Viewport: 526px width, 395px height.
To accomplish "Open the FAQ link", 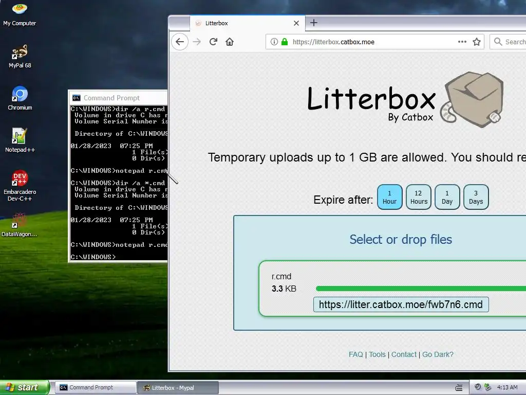I will pos(356,355).
